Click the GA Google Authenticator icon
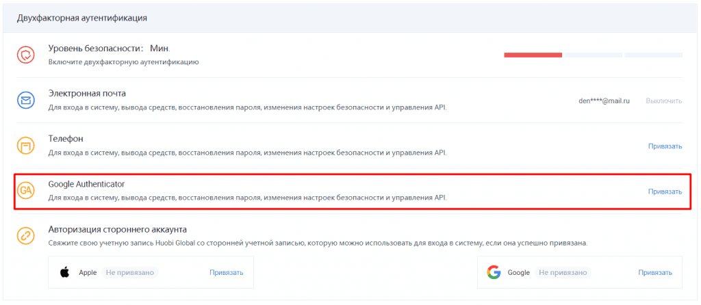 tap(26, 191)
